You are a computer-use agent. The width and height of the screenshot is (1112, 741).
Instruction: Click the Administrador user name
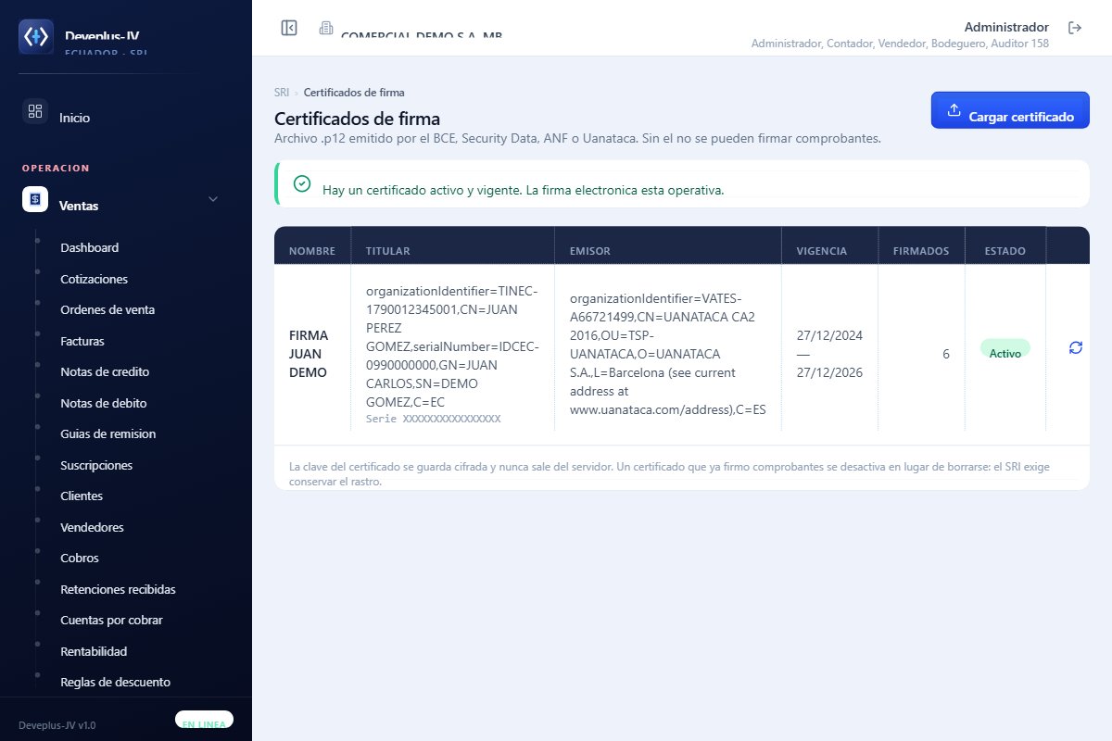click(1006, 27)
